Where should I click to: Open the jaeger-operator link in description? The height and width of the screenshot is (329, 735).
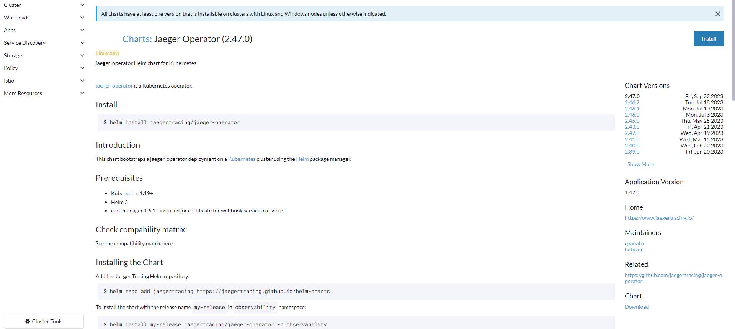coord(114,86)
